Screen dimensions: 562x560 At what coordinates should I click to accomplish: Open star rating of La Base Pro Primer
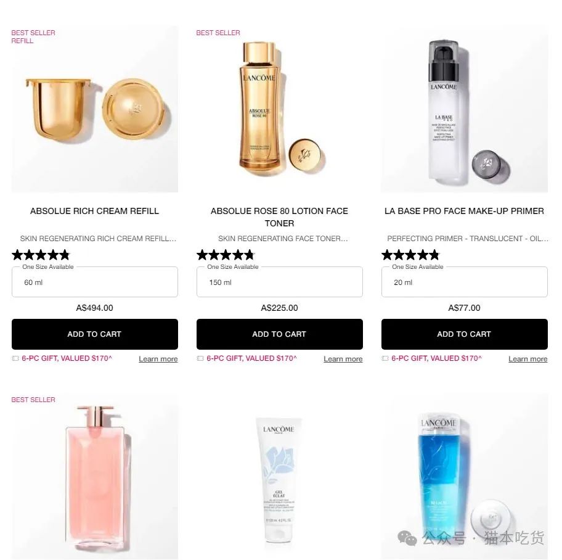[411, 255]
